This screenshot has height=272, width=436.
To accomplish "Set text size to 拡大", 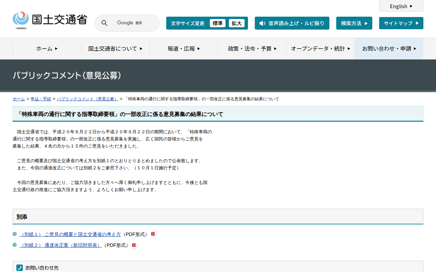I will pos(236,23).
